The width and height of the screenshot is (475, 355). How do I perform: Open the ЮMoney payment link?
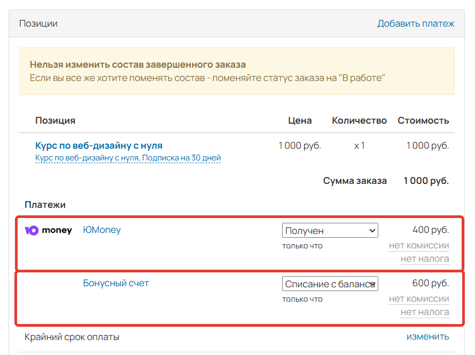(x=102, y=230)
